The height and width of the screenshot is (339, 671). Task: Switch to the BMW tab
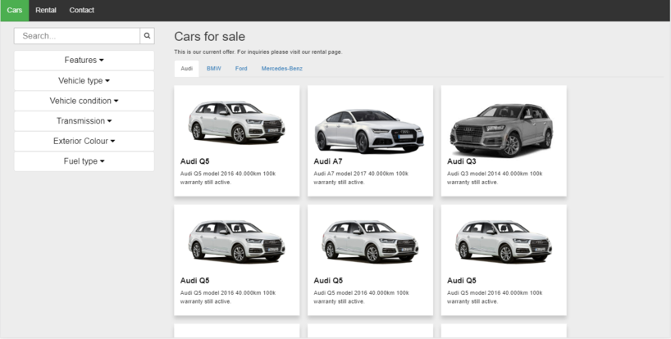(x=214, y=69)
